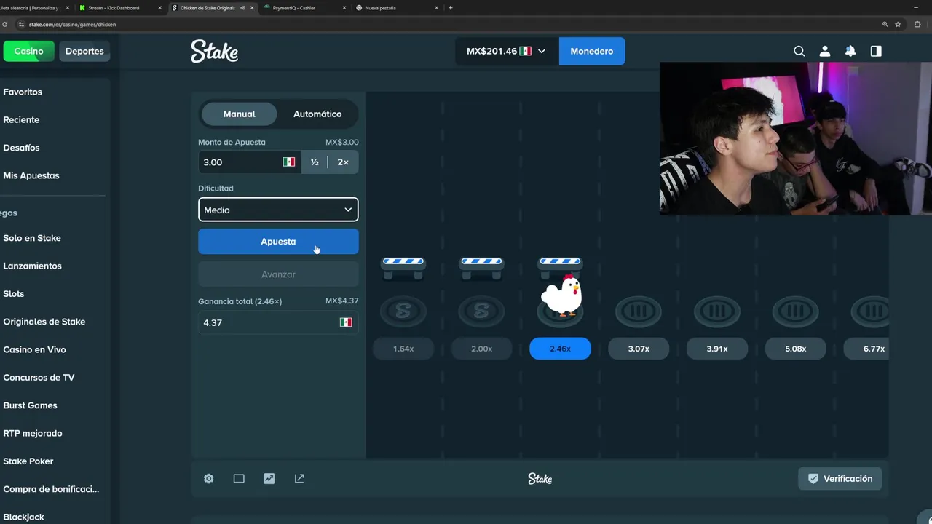932x524 pixels.
Task: Toggle the side panel icon in header
Action: tap(876, 51)
